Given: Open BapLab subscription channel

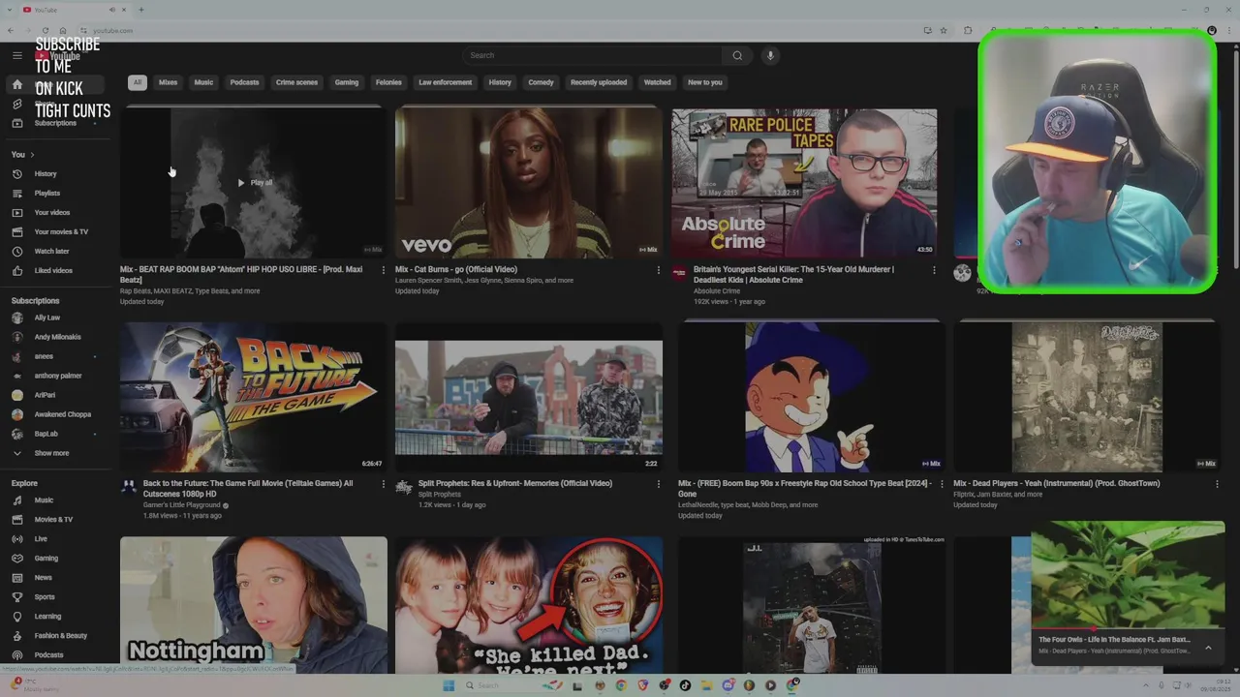Looking at the screenshot, I should pos(57,434).
